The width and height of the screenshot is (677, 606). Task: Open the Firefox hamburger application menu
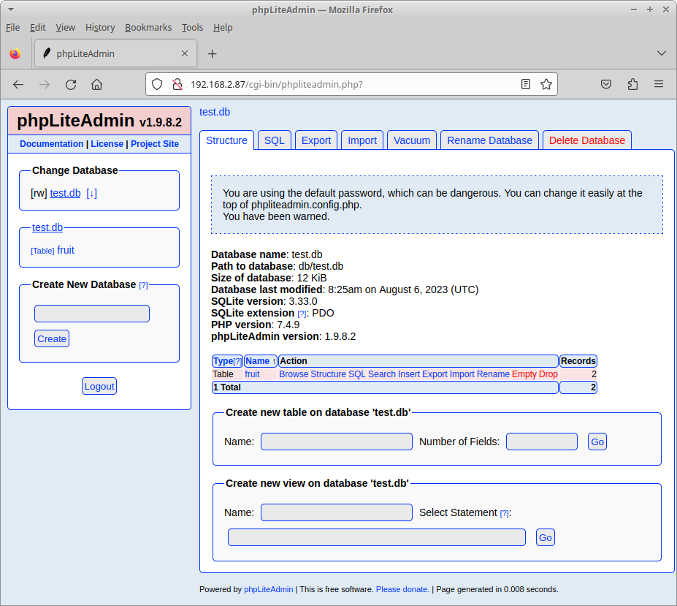pos(659,84)
